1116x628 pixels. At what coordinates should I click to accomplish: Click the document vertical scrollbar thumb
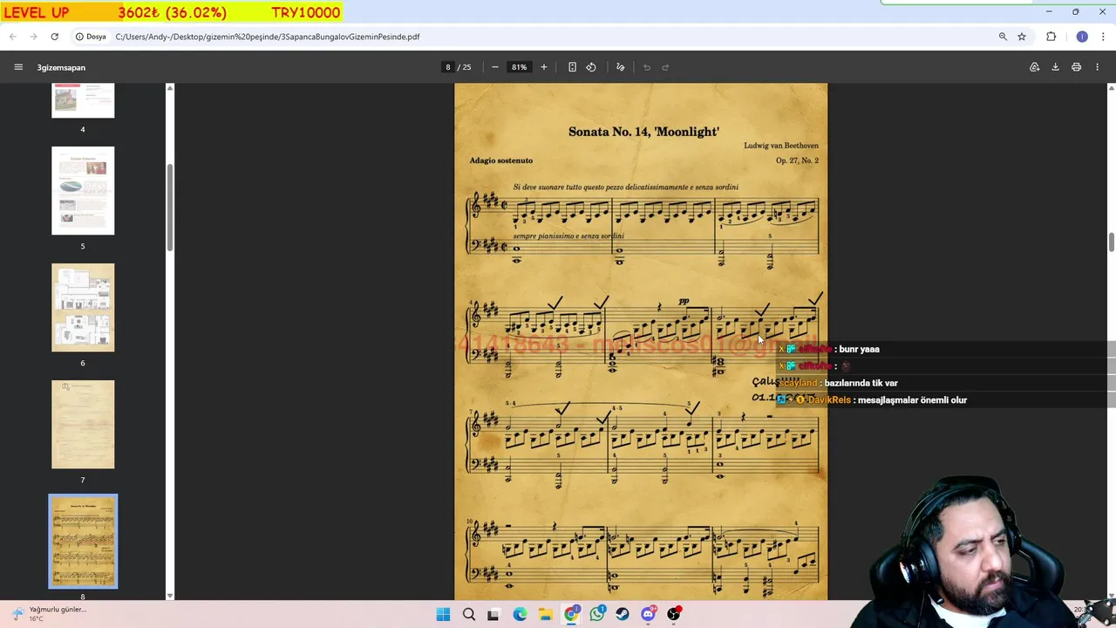point(1112,241)
